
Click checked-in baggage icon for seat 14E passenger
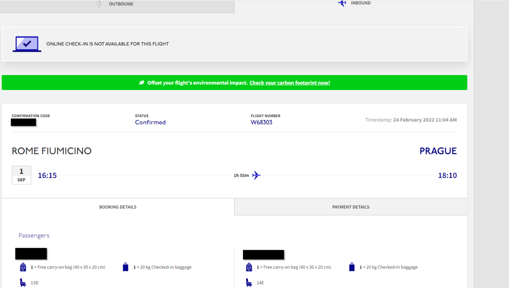pyautogui.click(x=352, y=267)
